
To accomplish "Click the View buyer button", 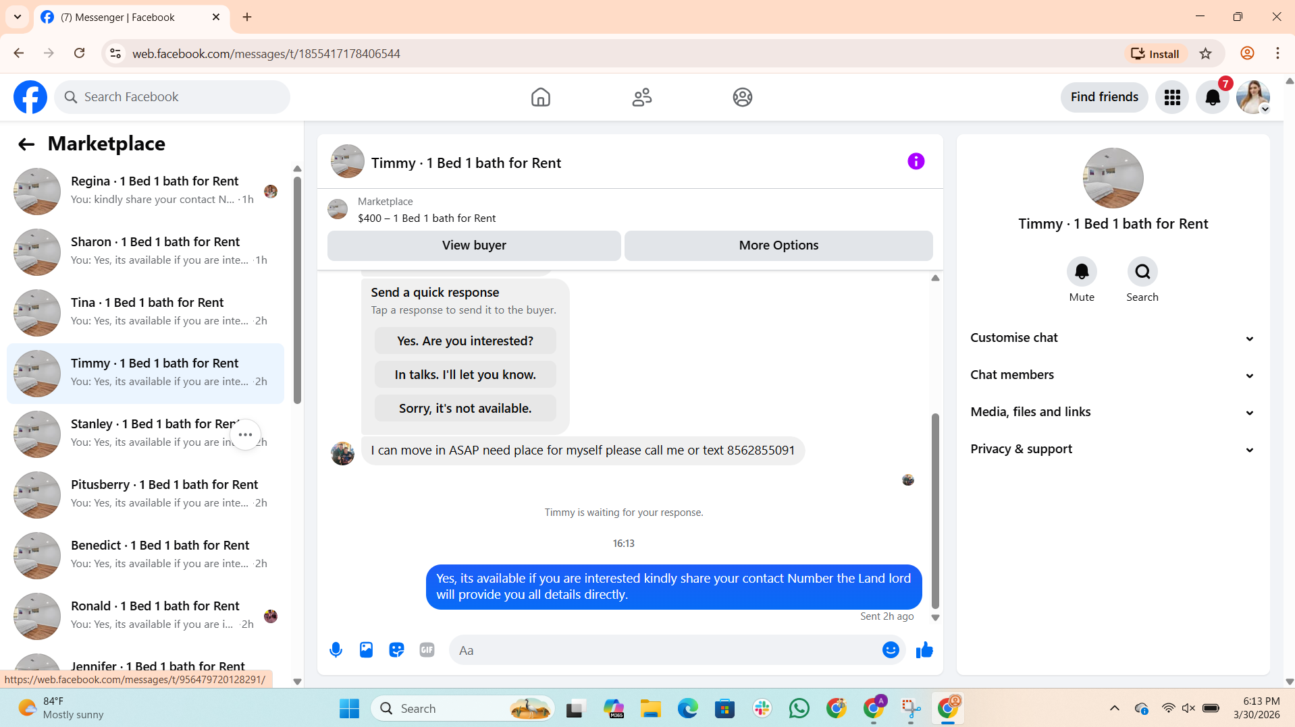I will pyautogui.click(x=474, y=245).
